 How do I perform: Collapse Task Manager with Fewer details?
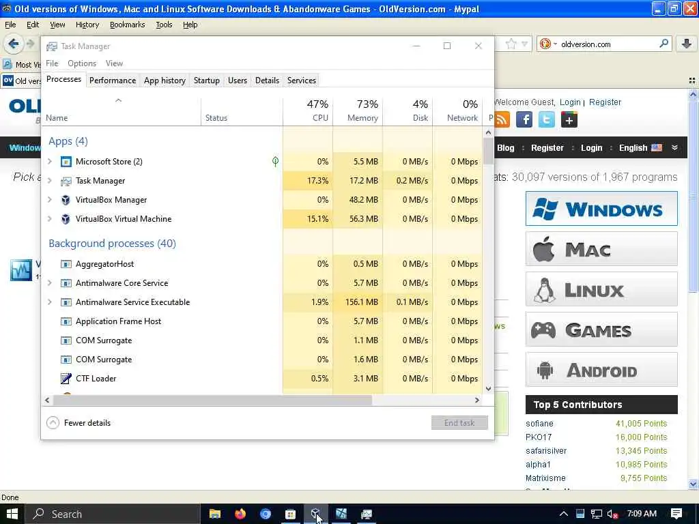click(x=79, y=423)
